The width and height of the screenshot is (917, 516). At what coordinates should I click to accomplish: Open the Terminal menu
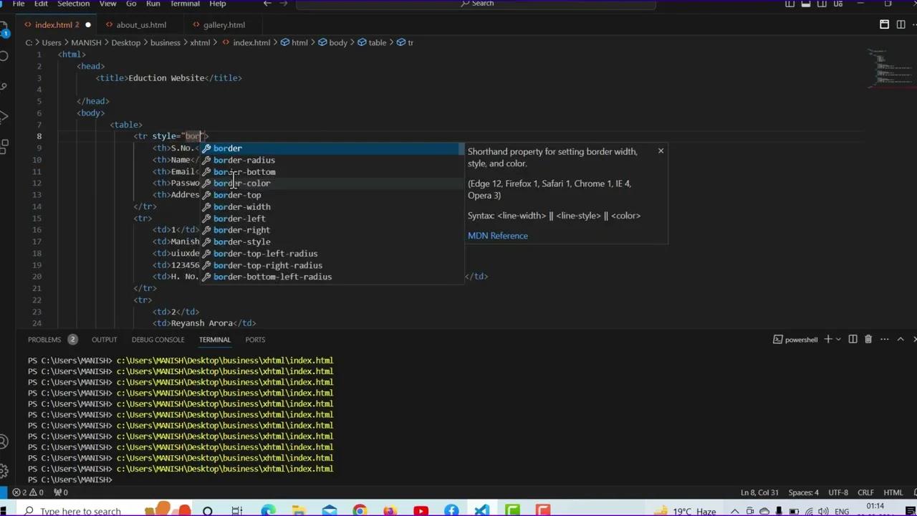tap(185, 4)
